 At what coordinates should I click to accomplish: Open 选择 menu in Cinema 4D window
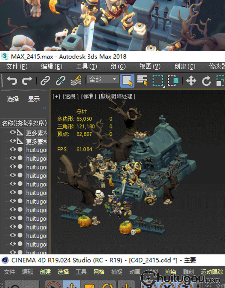point(63,272)
